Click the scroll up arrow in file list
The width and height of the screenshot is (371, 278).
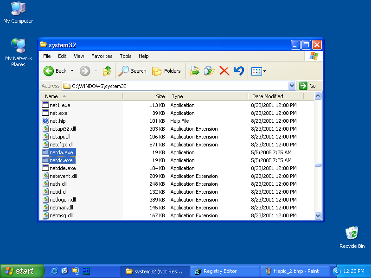(318, 96)
